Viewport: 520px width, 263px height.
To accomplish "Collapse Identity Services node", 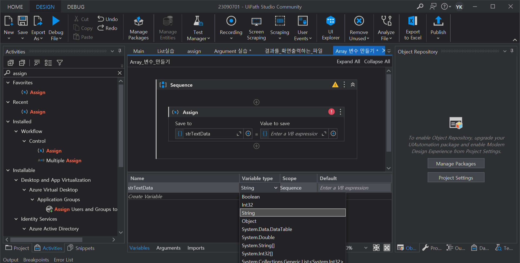I will point(16,219).
